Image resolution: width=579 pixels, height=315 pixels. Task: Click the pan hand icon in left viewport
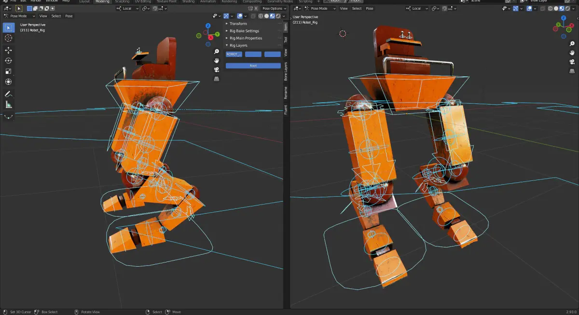click(217, 60)
